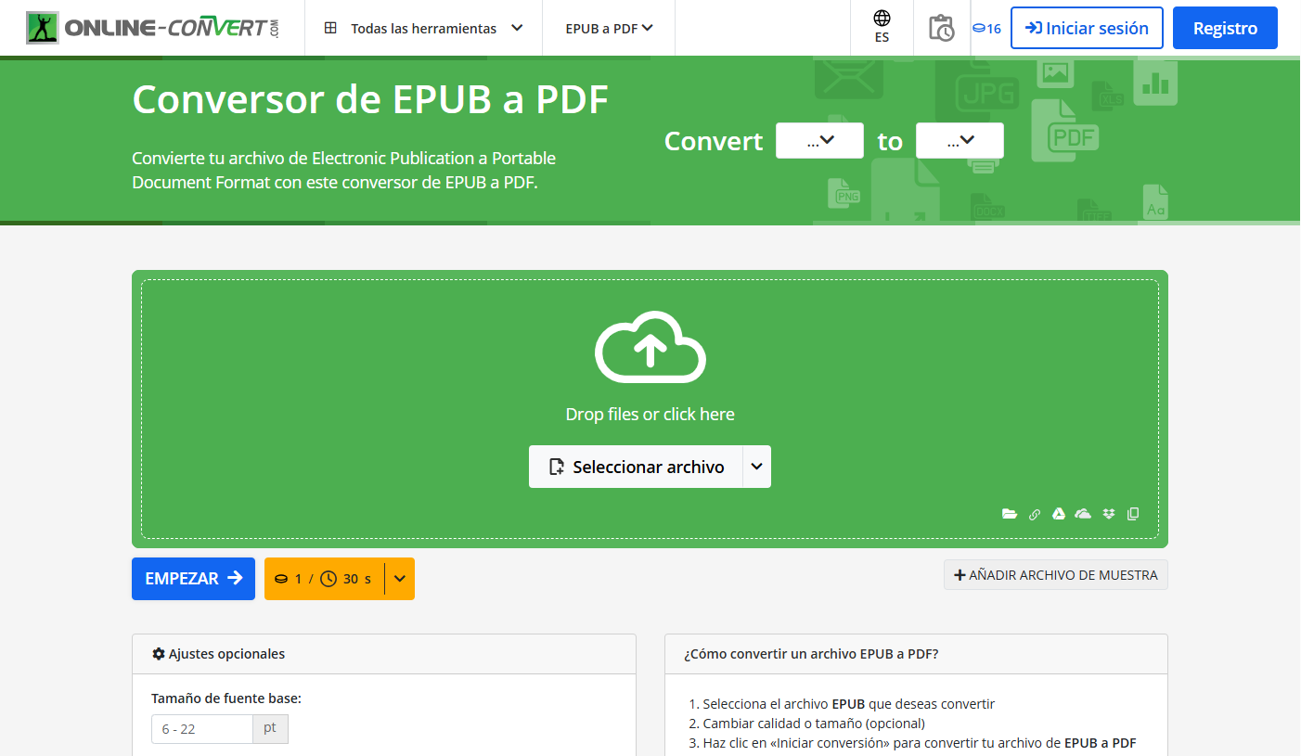Screen dimensions: 1301x756
Task: Expand the second to format dropdown
Action: [x=960, y=140]
